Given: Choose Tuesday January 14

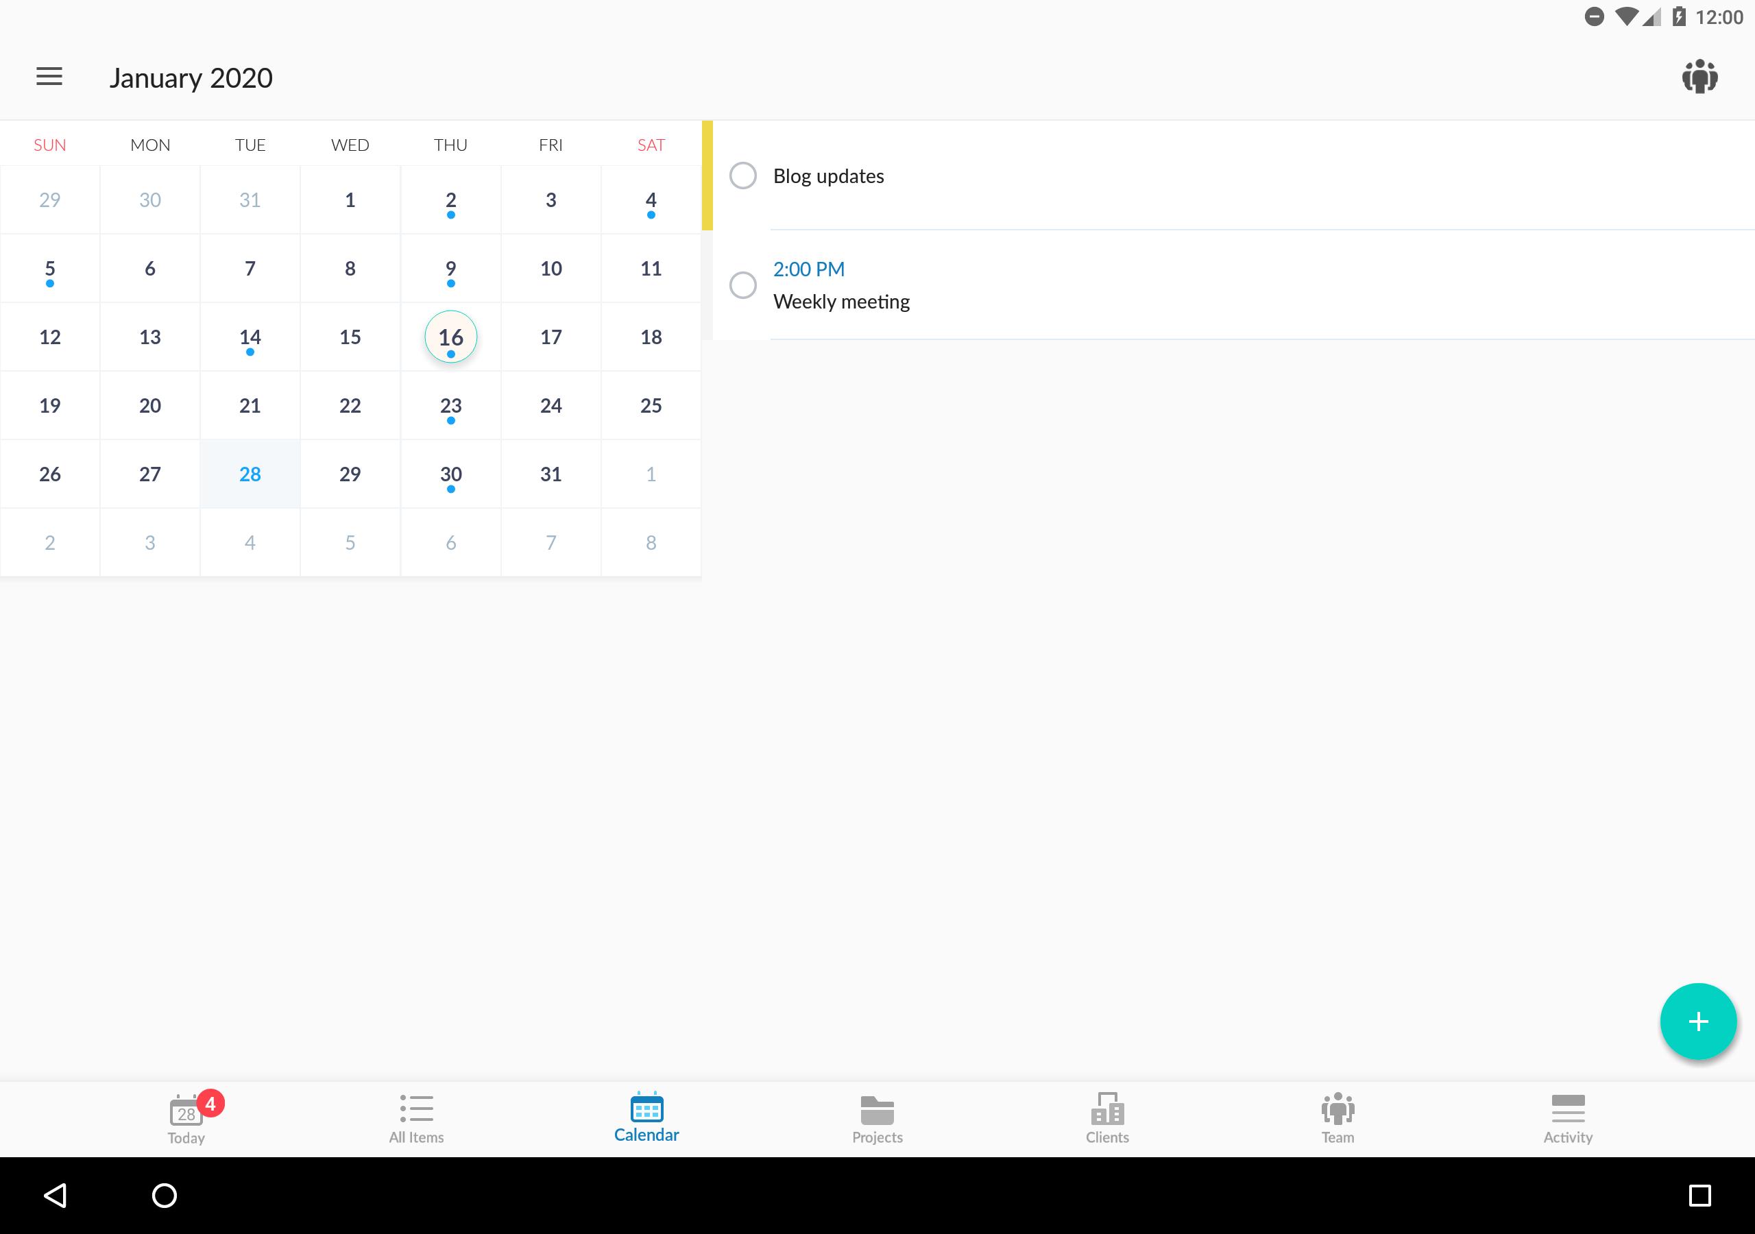Looking at the screenshot, I should click(x=250, y=337).
